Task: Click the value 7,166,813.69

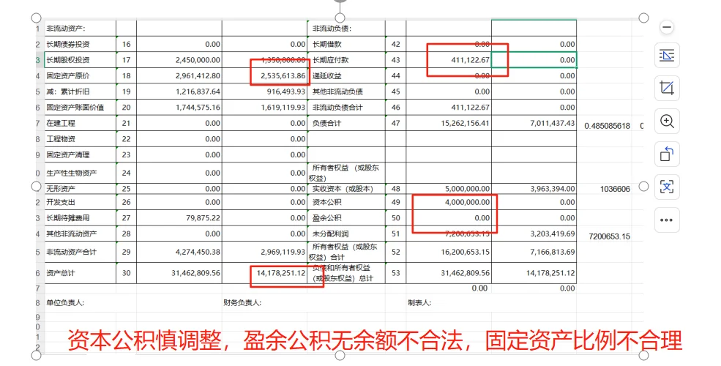Action: coord(553,252)
